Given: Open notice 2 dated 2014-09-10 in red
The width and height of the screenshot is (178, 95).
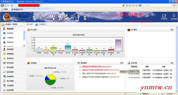Looking at the screenshot, I should pos(99,70).
